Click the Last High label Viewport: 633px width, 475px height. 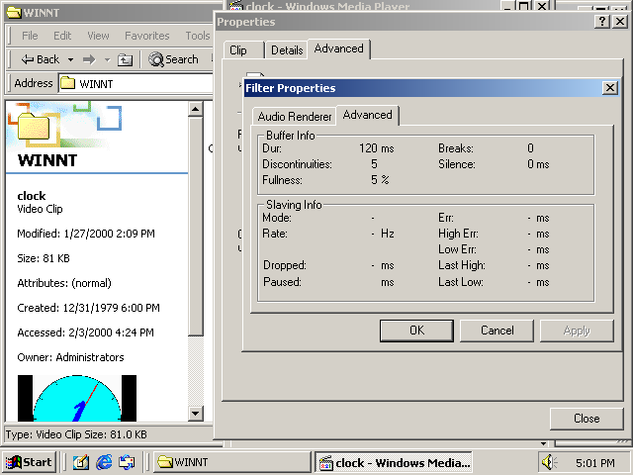(462, 265)
